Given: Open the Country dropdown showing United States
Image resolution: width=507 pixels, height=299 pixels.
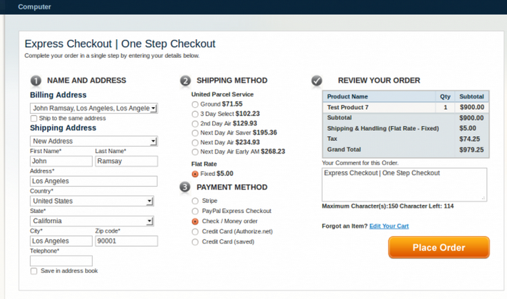Looking at the screenshot, I should point(92,201).
